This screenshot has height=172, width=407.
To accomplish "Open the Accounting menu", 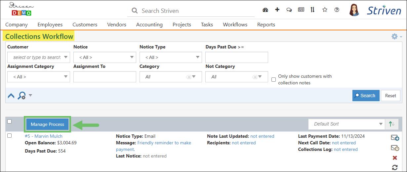I will [149, 24].
